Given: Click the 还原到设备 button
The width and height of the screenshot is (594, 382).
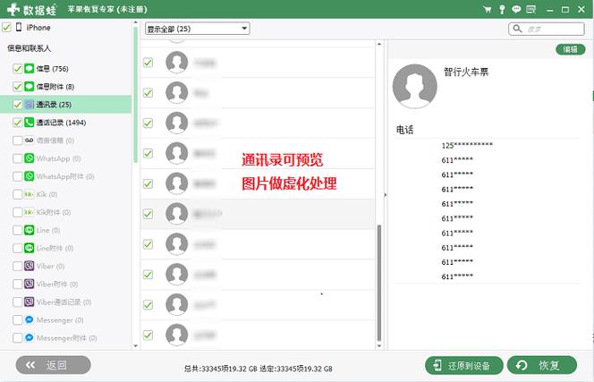Looking at the screenshot, I should coord(464,365).
